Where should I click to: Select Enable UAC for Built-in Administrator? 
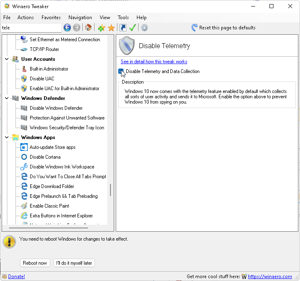(64, 89)
